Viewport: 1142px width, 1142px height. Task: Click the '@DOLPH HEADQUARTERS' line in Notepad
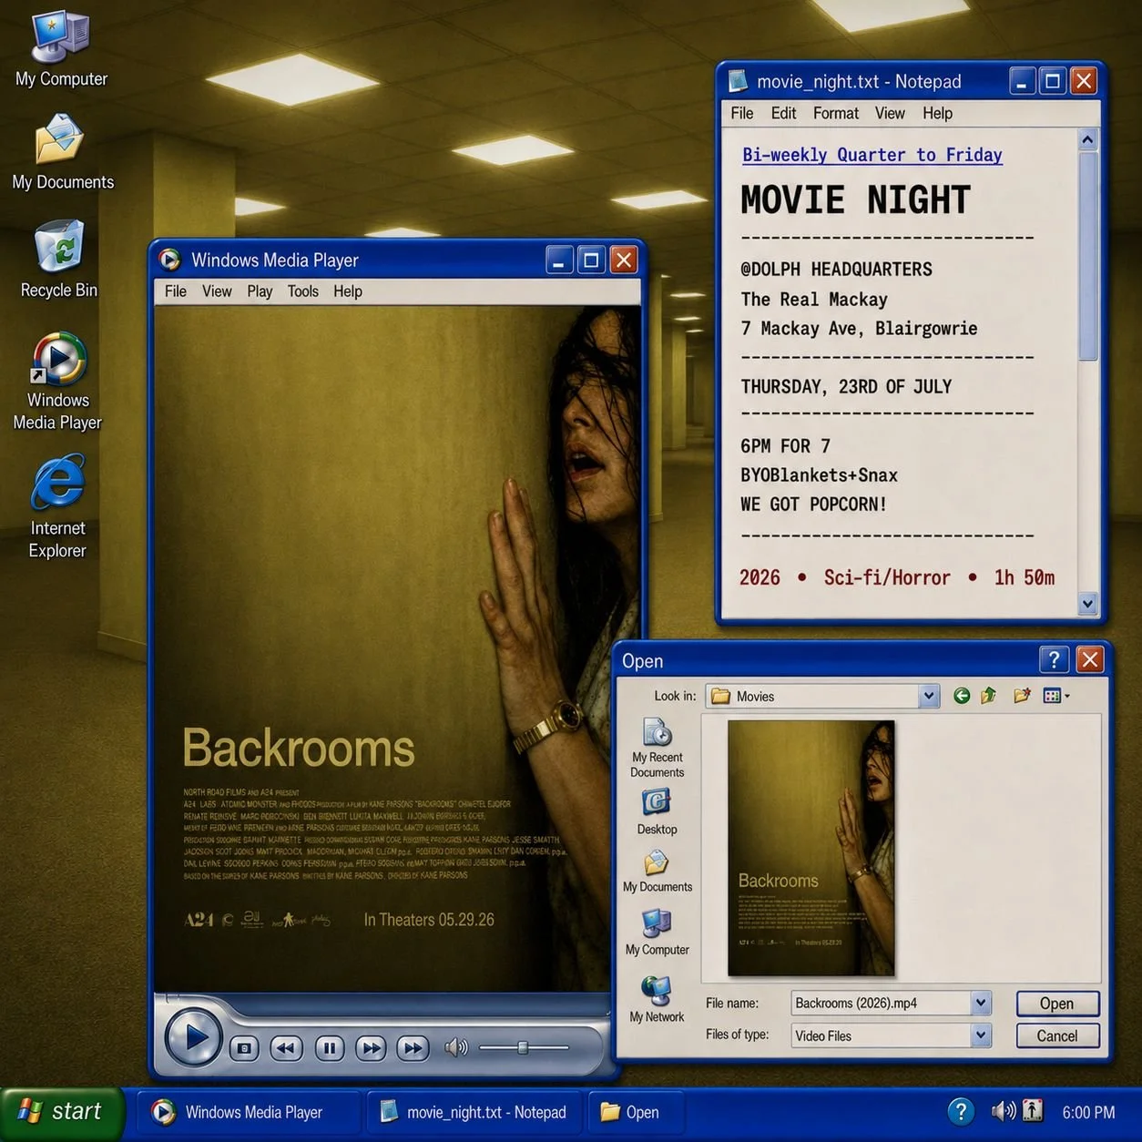click(836, 270)
